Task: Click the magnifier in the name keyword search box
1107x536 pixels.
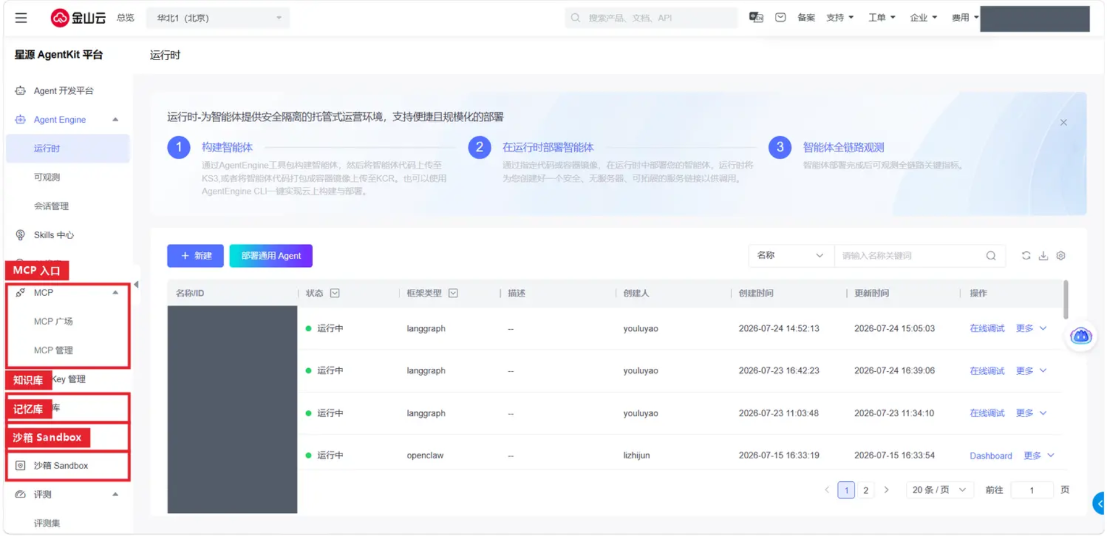Action: [991, 255]
